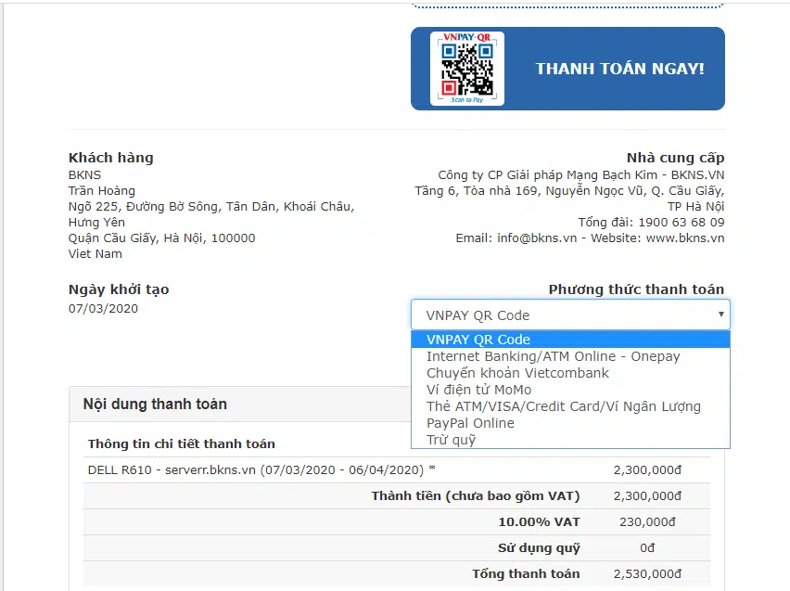Click creation date 07/03/2020
Image resolution: width=790 pixels, height=591 pixels.
[x=103, y=309]
